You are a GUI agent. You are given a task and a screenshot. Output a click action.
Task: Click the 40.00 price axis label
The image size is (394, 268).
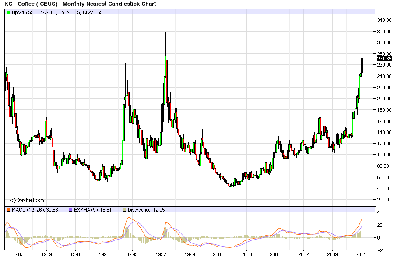(x=383, y=188)
